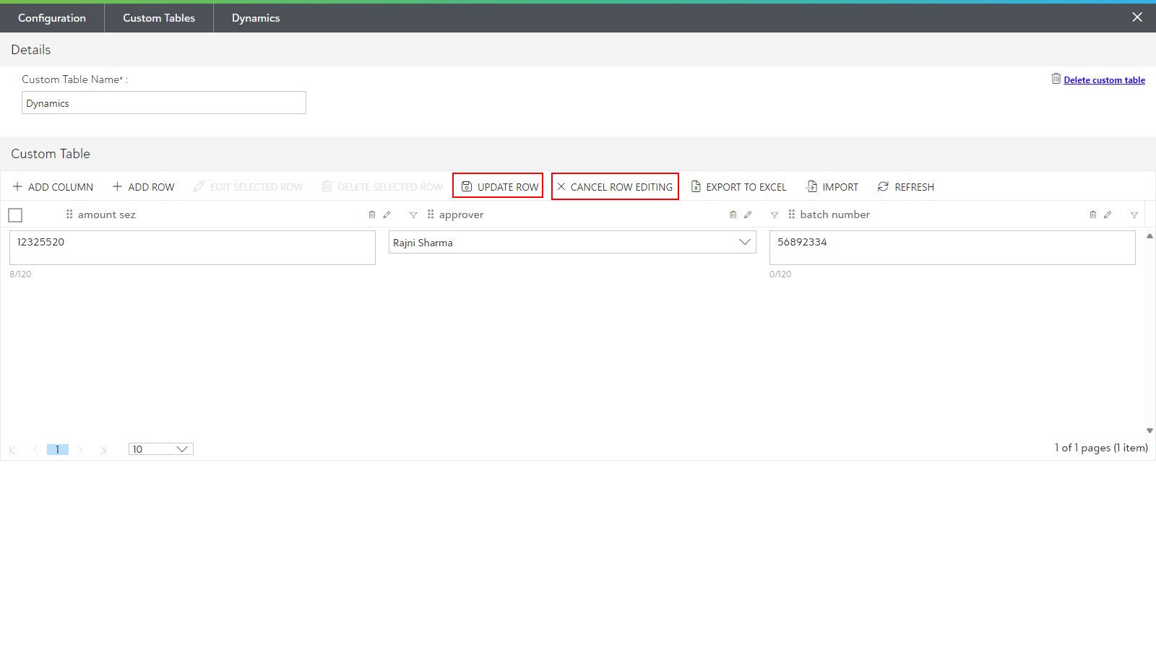Screen dimensions: 1156x650
Task: Refresh the custom table
Action: pos(905,187)
